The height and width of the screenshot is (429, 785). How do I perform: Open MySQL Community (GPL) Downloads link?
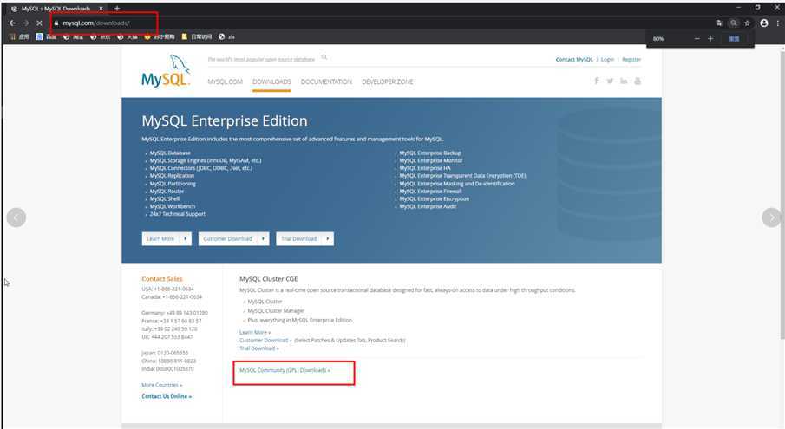[x=285, y=371]
